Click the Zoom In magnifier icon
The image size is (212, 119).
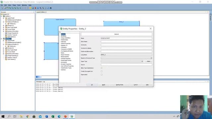40,8
